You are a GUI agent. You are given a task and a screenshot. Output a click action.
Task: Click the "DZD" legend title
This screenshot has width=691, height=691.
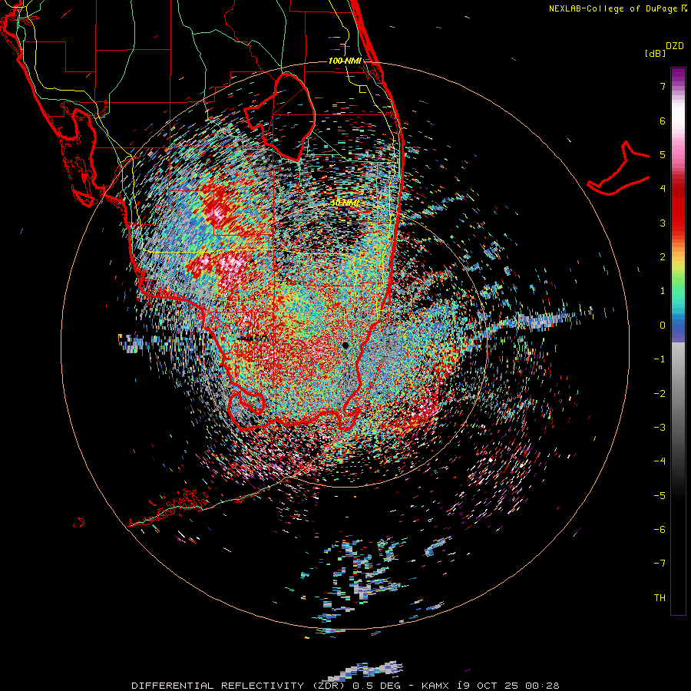coord(675,46)
